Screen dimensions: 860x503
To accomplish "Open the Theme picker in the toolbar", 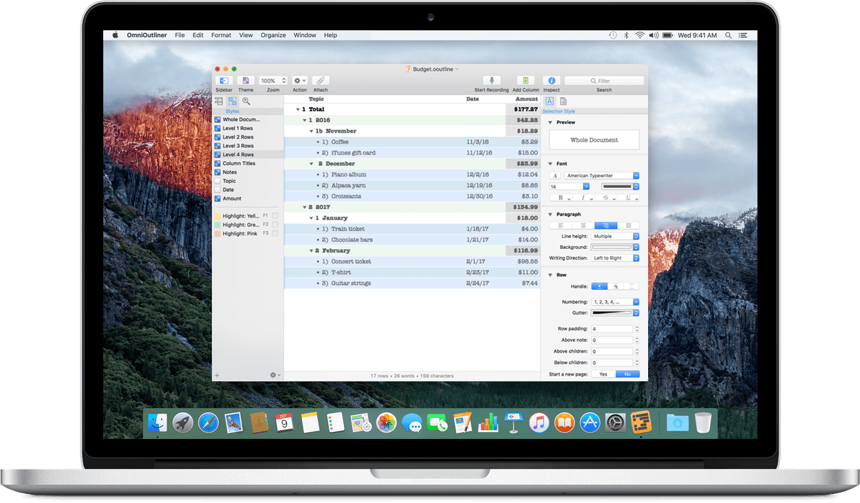I will coord(246,81).
